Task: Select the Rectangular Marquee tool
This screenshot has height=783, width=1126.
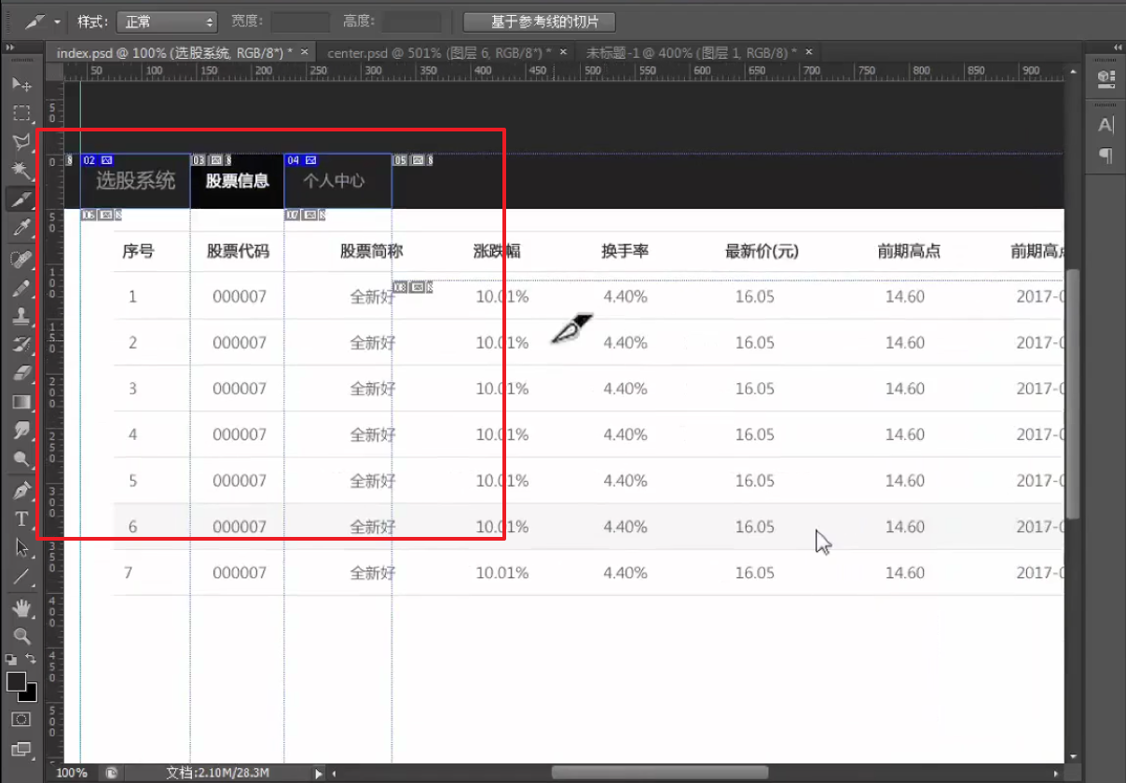Action: pos(21,114)
